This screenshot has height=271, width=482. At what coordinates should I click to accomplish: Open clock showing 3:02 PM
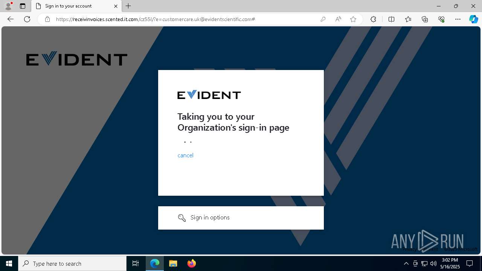pyautogui.click(x=450, y=263)
